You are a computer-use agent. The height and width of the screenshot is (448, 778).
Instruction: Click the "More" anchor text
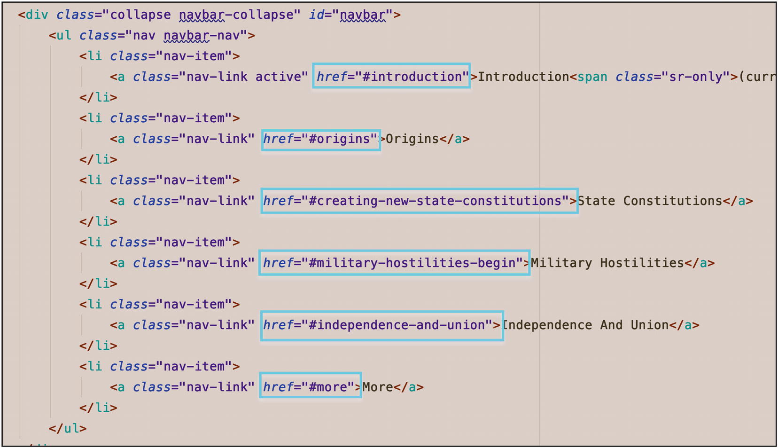378,387
